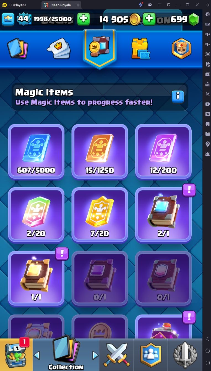Open the emote collection speech bubble icon

click(58, 48)
